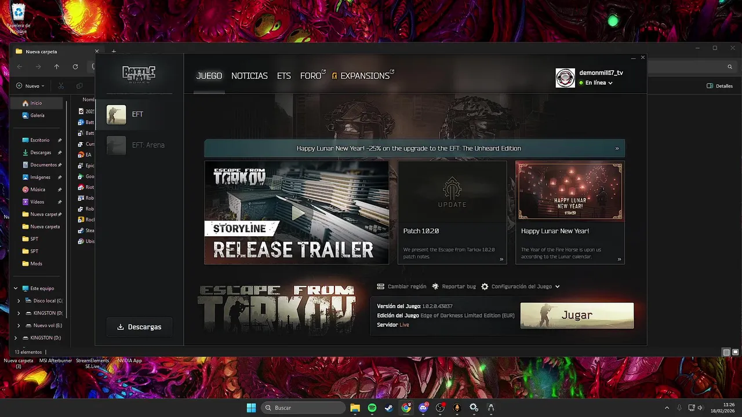The height and width of the screenshot is (417, 742).
Task: Open Música in Explorer sidebar
Action: [38, 189]
